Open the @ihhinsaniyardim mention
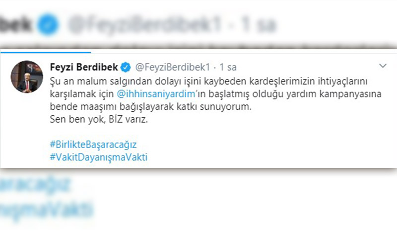 click(156, 94)
